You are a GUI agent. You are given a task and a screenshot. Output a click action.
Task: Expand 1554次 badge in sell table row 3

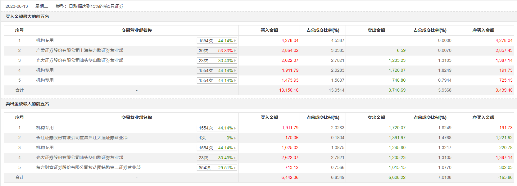(217, 148)
